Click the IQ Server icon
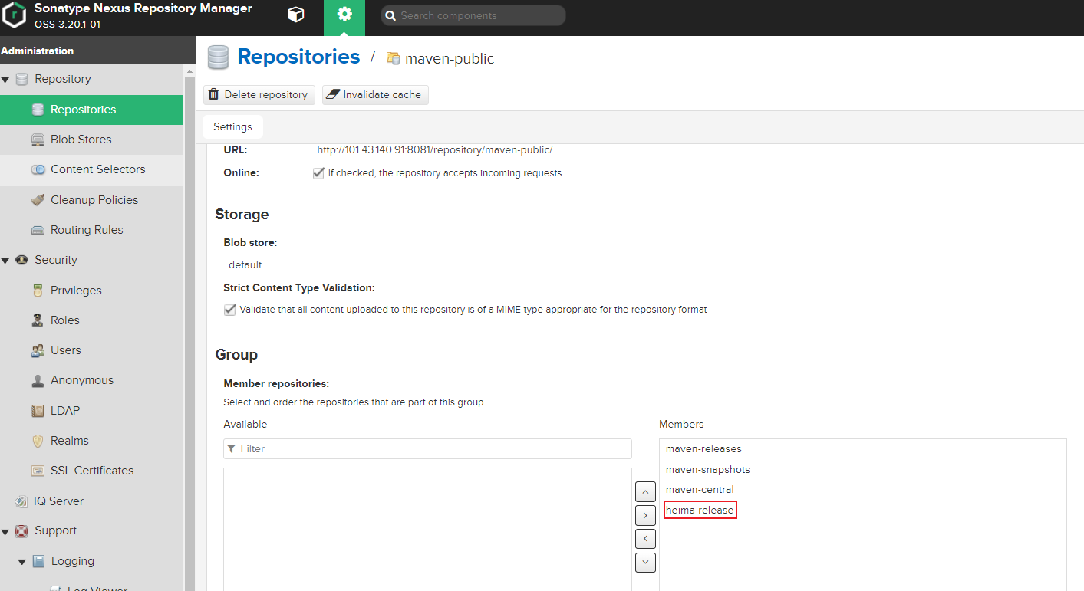 21,501
